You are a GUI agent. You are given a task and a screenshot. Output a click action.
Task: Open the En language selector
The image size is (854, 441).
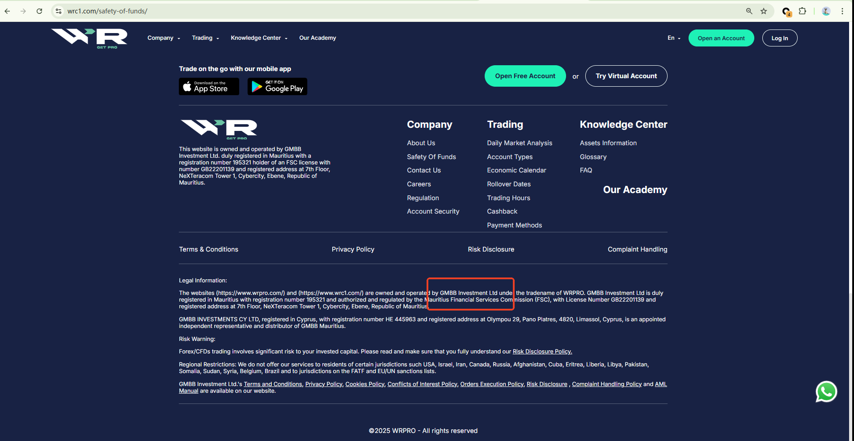[x=674, y=38]
